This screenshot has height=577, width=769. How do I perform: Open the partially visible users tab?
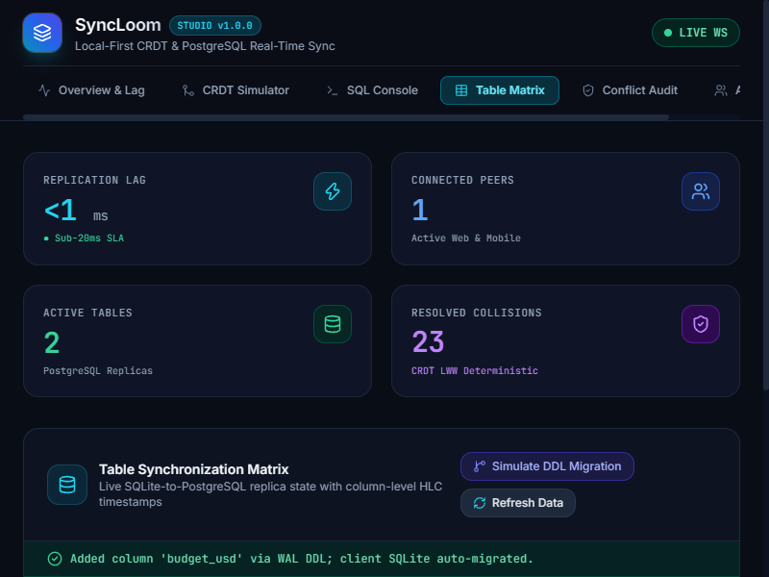tap(727, 90)
